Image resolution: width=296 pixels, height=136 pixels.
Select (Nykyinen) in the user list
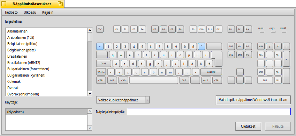pyautogui.click(x=46, y=112)
